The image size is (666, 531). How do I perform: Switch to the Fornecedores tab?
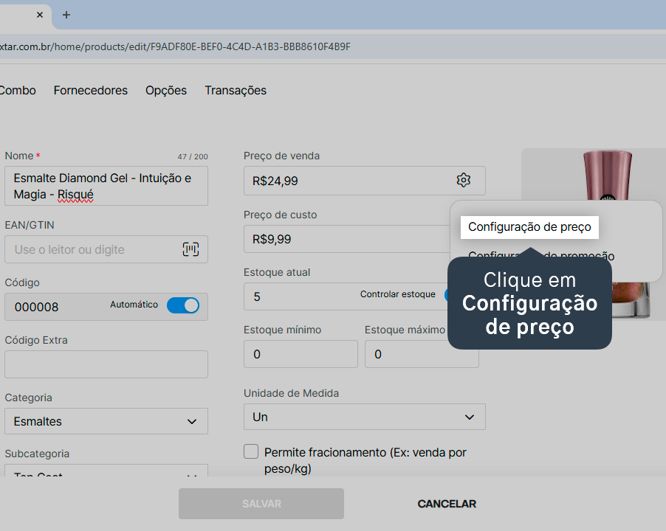tap(91, 90)
